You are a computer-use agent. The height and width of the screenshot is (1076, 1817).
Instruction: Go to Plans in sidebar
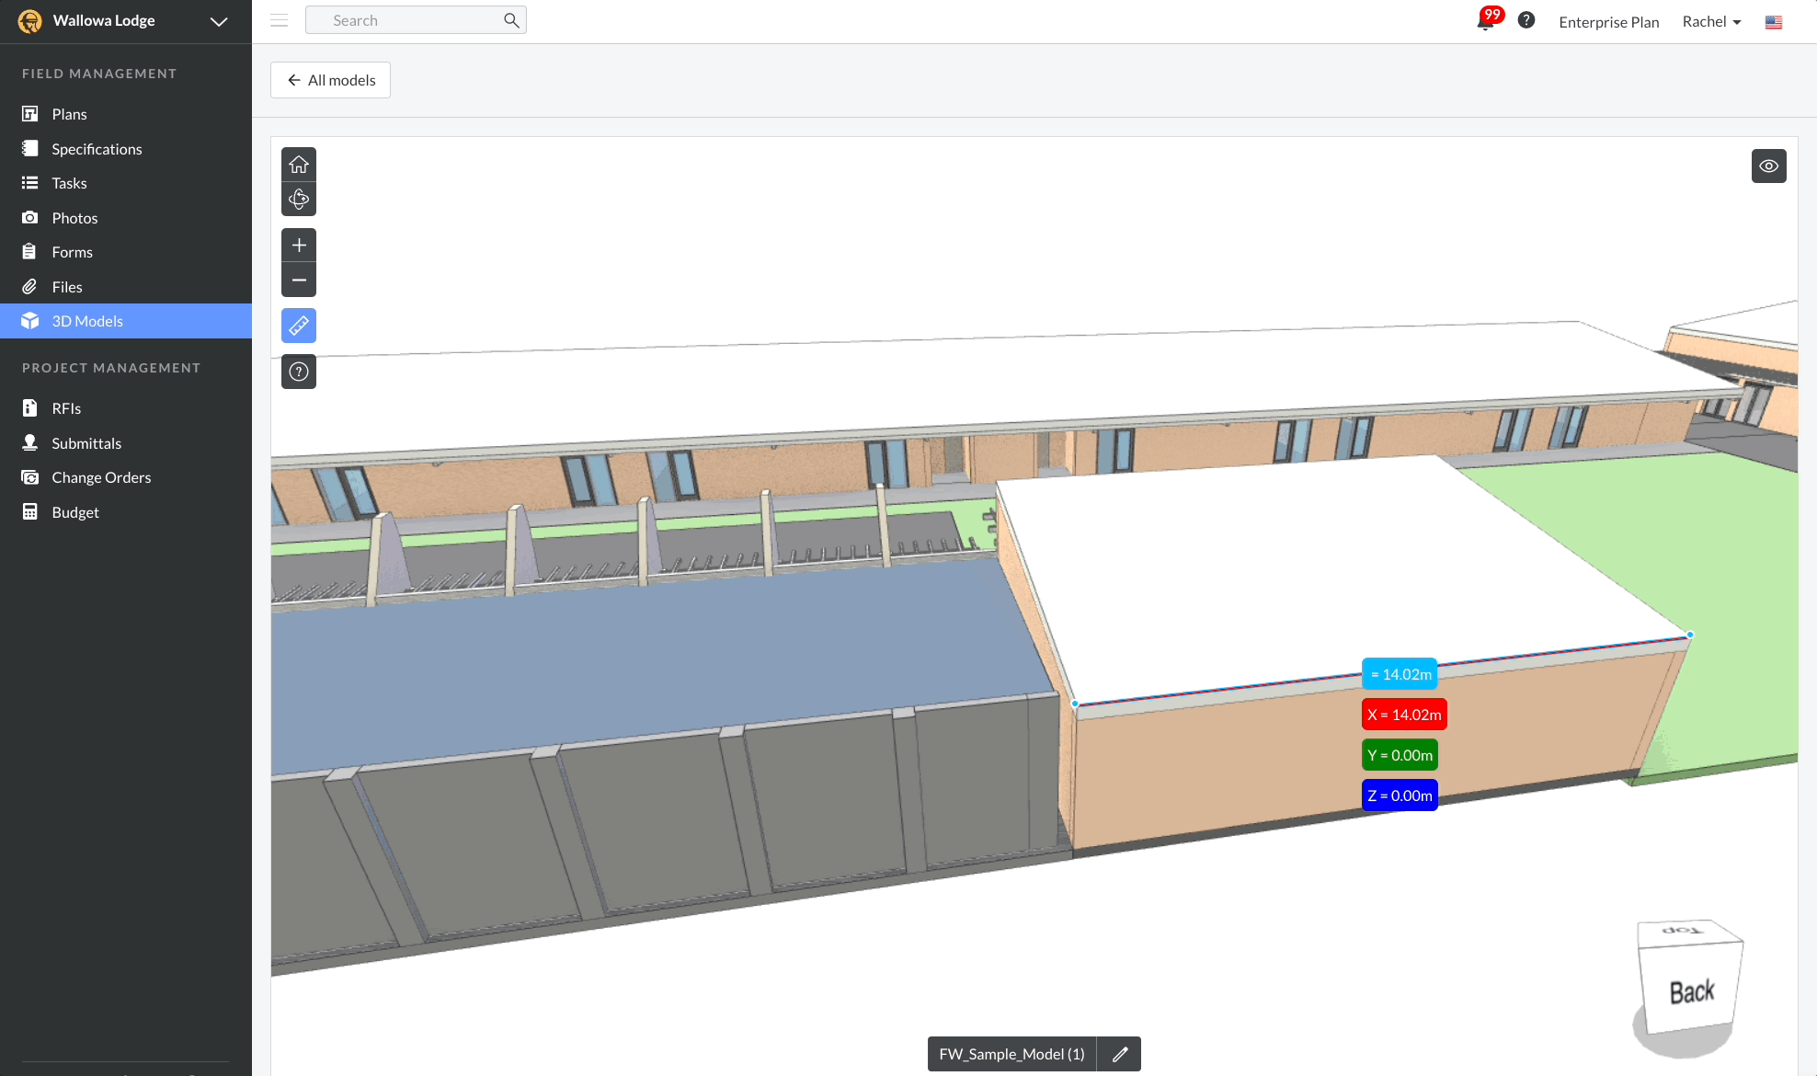[69, 114]
